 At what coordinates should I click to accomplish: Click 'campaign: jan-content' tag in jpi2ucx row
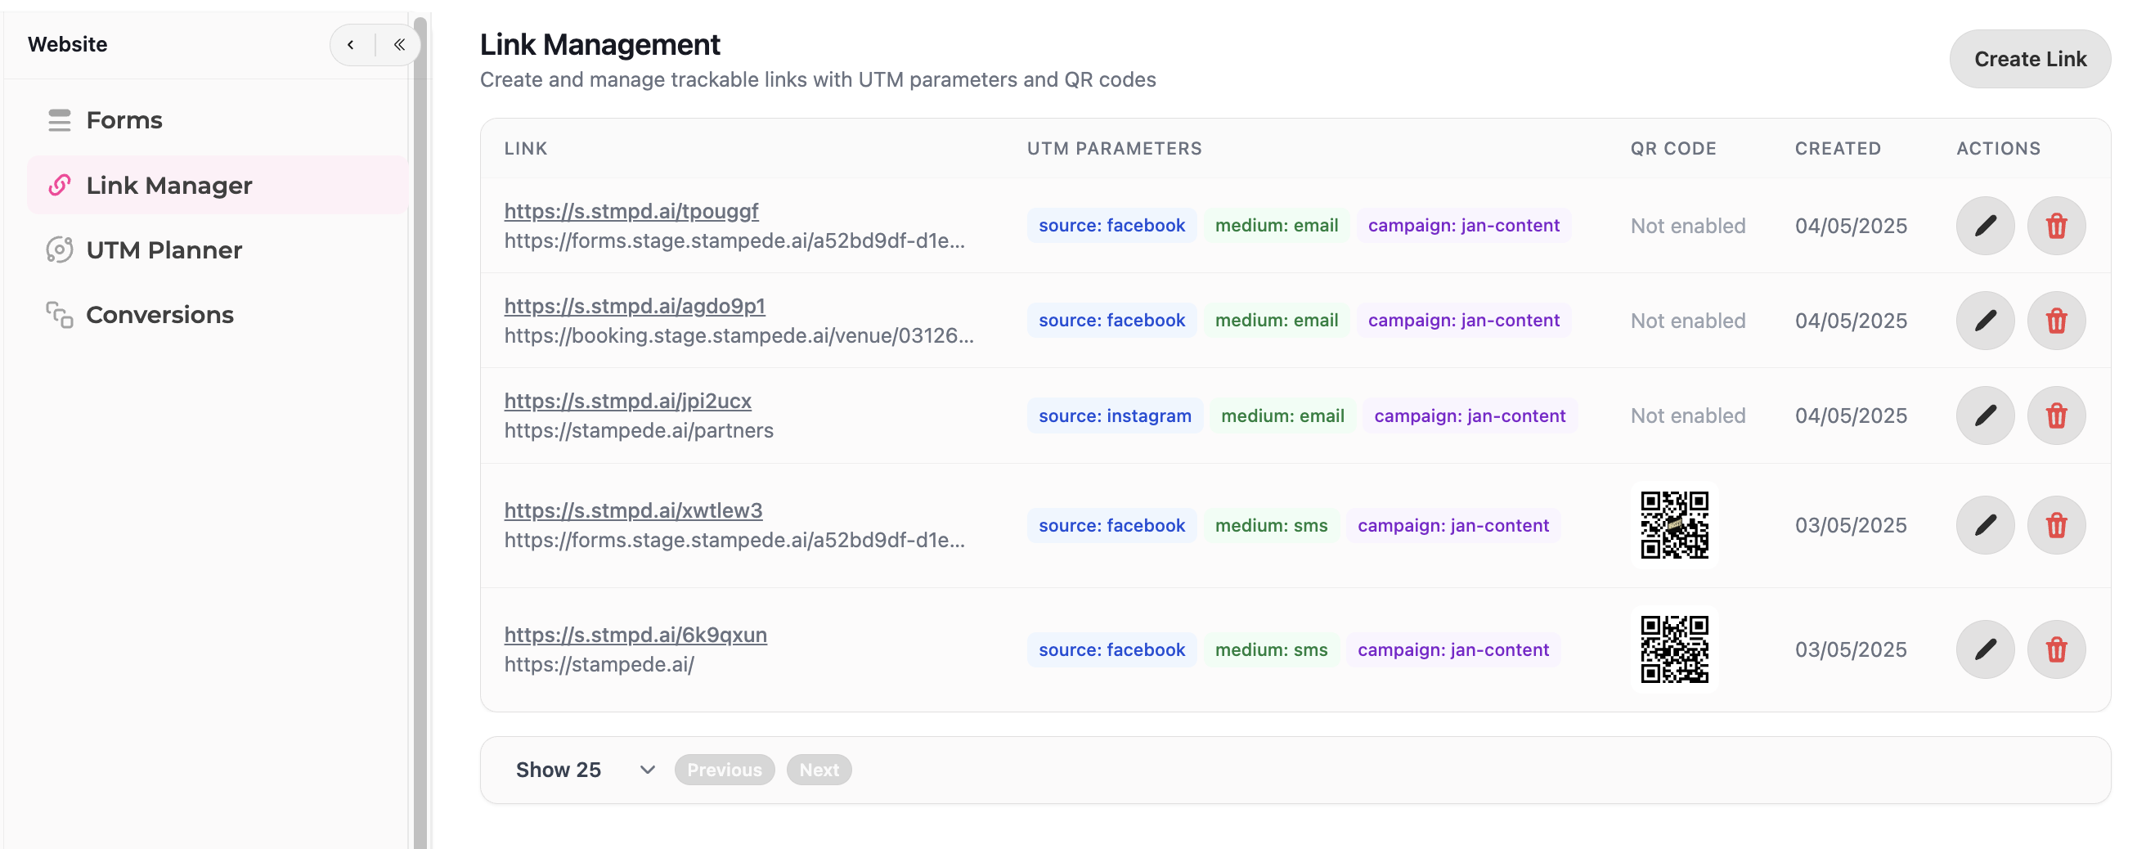[1470, 416]
